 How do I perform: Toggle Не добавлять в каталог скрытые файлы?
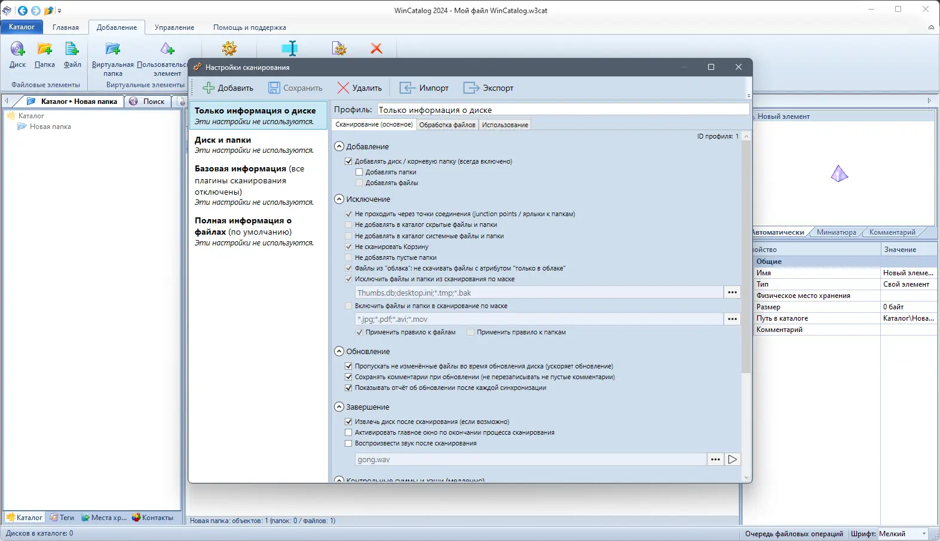pyautogui.click(x=348, y=225)
